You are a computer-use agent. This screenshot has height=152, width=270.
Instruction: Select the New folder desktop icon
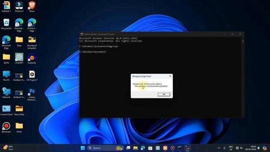click(x=19, y=110)
